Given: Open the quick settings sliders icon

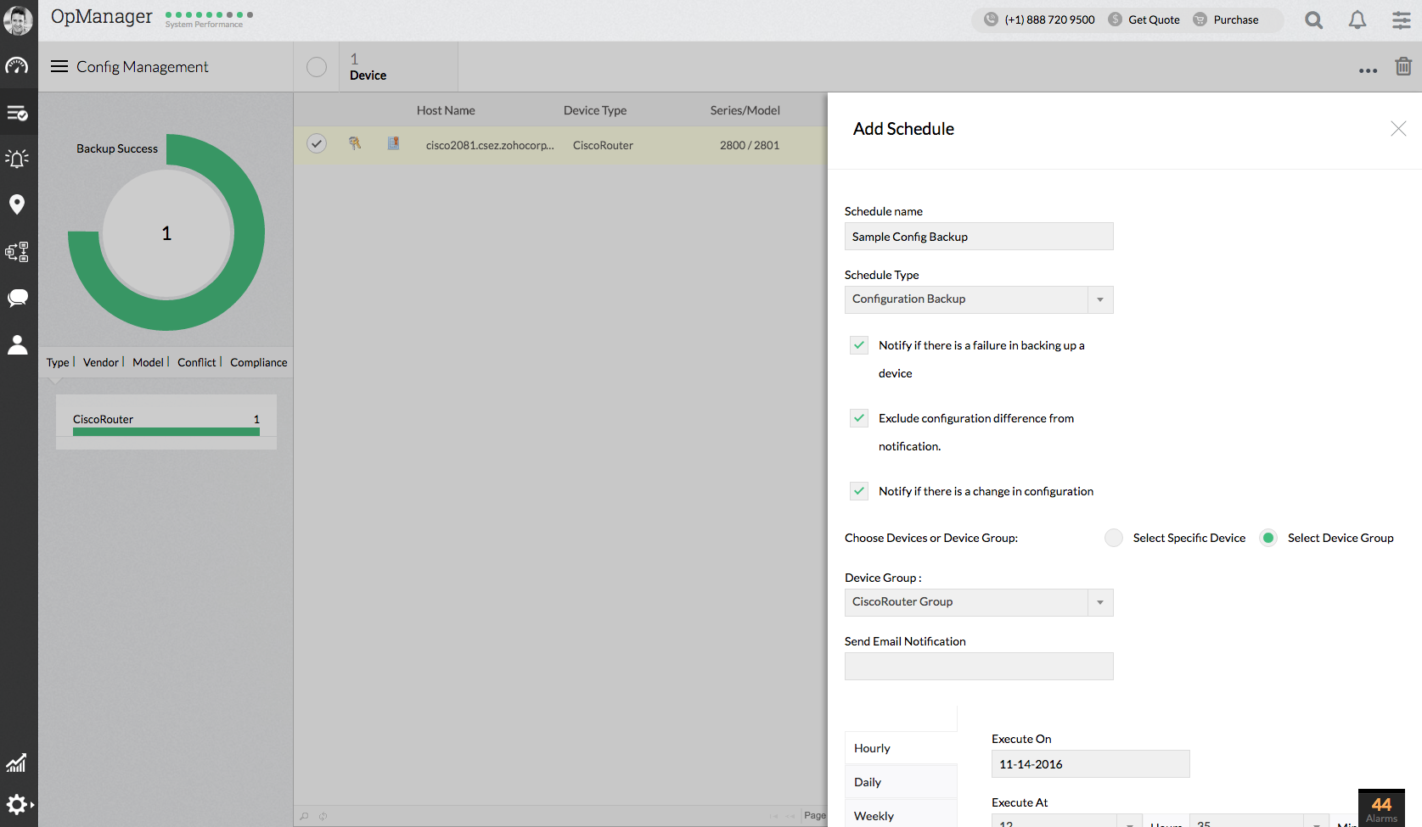Looking at the screenshot, I should pos(1402,20).
